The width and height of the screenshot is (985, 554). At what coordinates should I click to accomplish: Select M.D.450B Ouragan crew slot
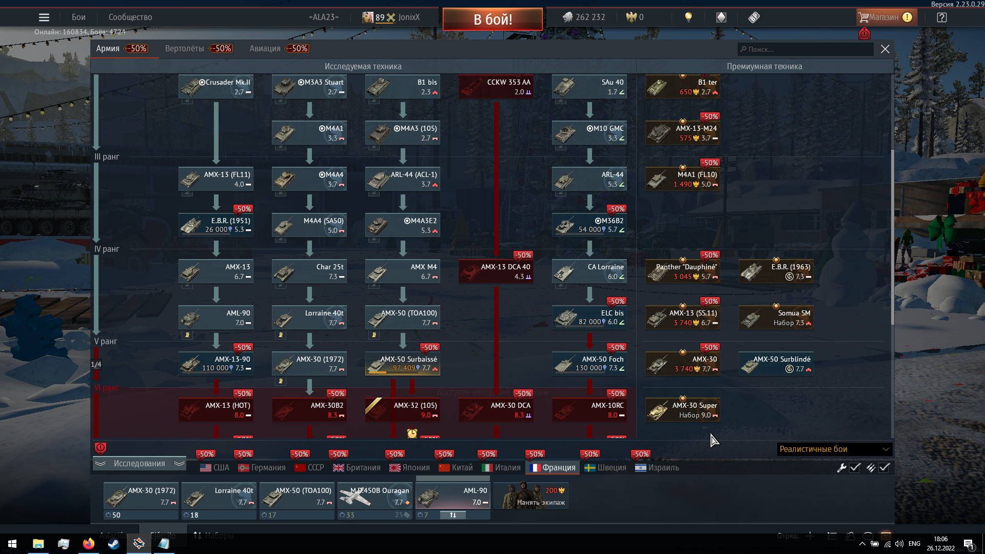(x=375, y=496)
